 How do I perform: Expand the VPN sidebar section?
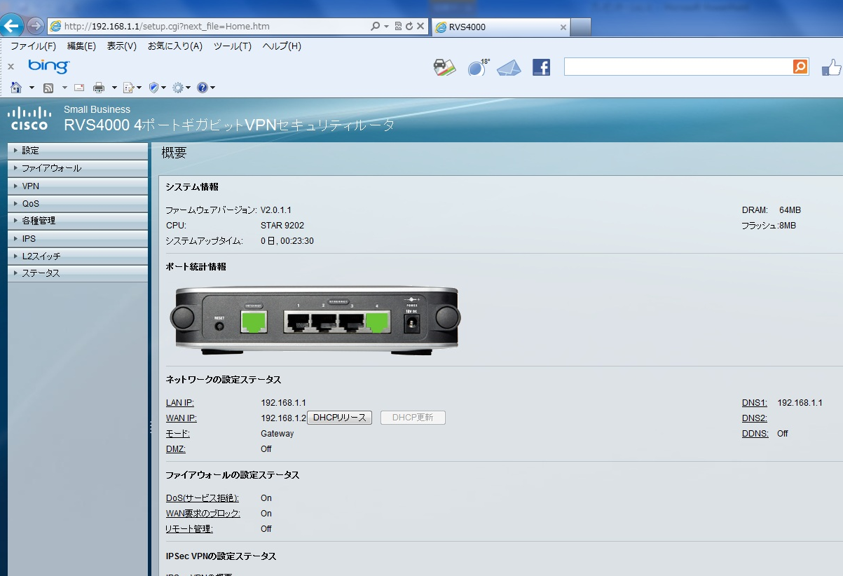coord(78,186)
